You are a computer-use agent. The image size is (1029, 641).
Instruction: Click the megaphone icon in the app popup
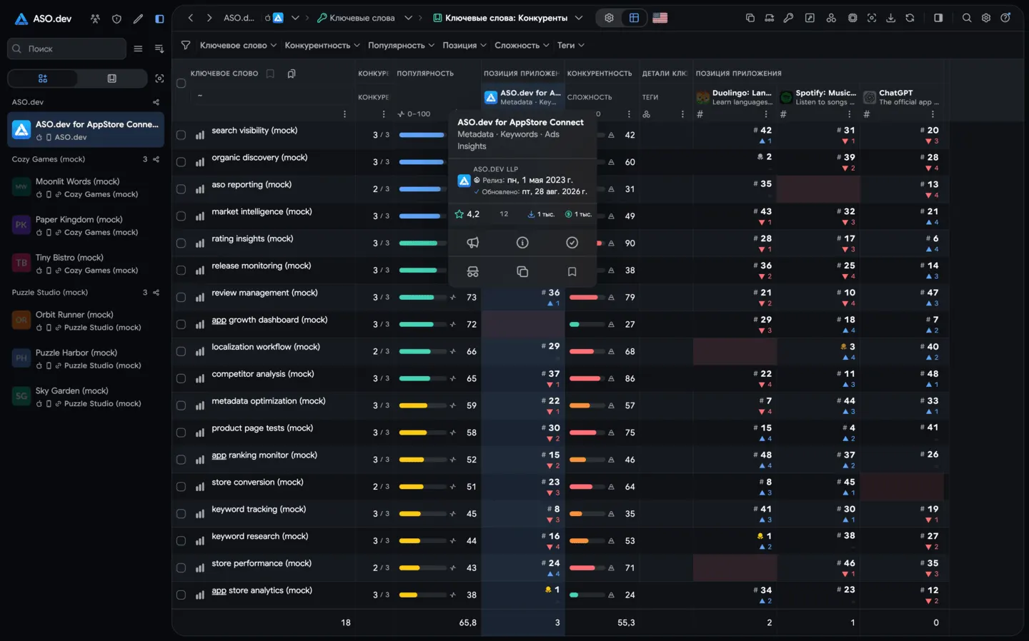click(472, 243)
